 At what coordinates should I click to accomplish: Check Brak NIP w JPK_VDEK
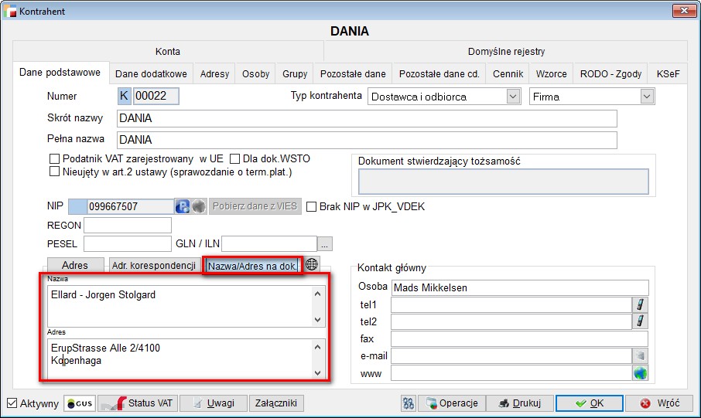click(312, 207)
